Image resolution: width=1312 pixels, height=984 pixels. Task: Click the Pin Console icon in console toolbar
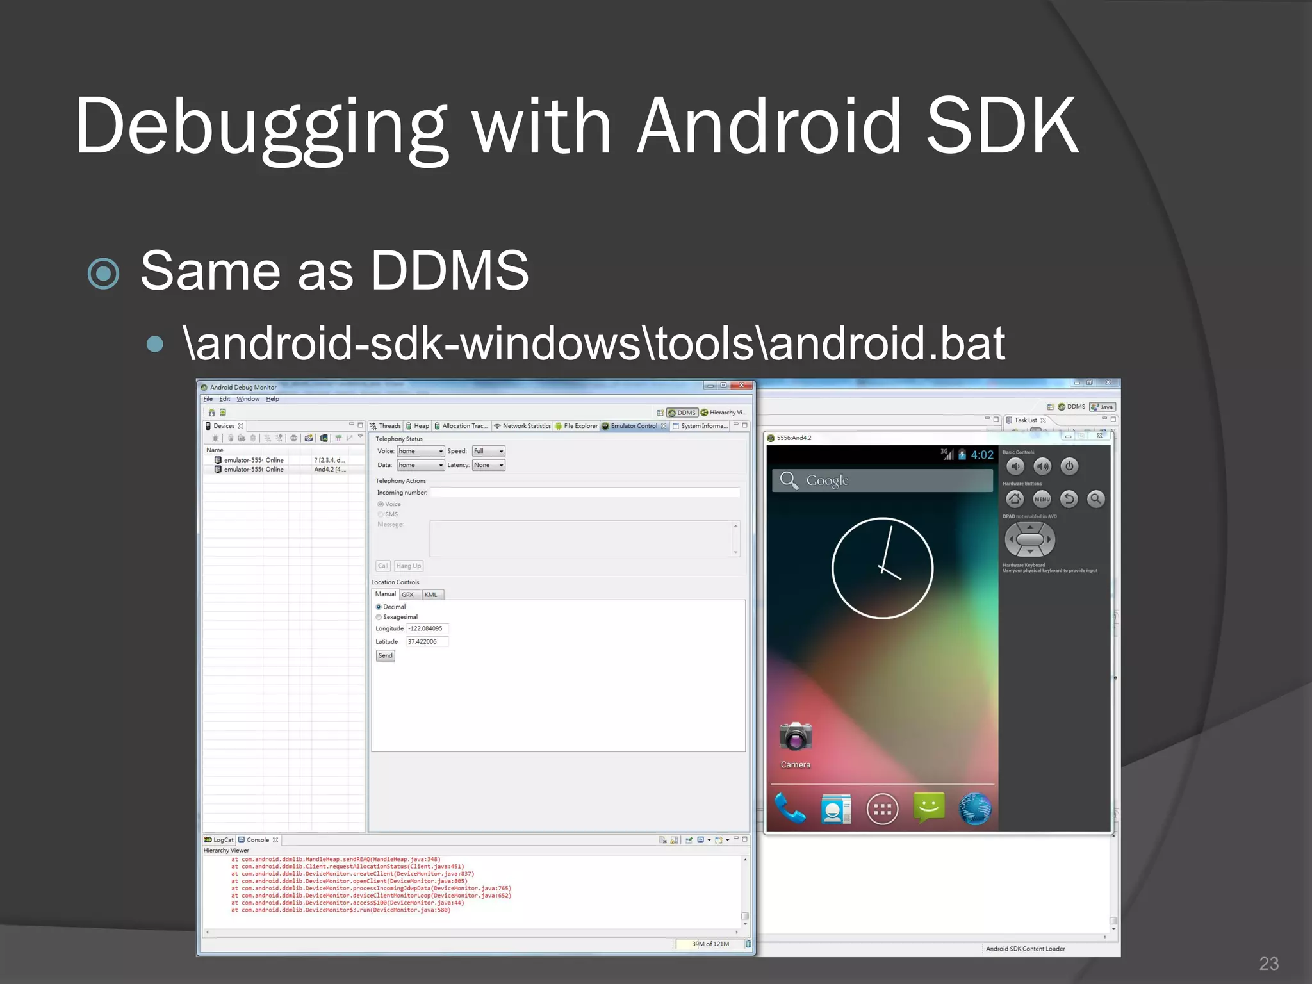689,840
